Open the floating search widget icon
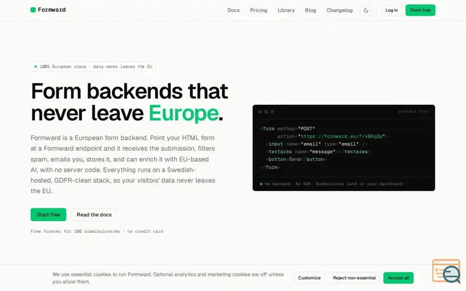 click(447, 271)
